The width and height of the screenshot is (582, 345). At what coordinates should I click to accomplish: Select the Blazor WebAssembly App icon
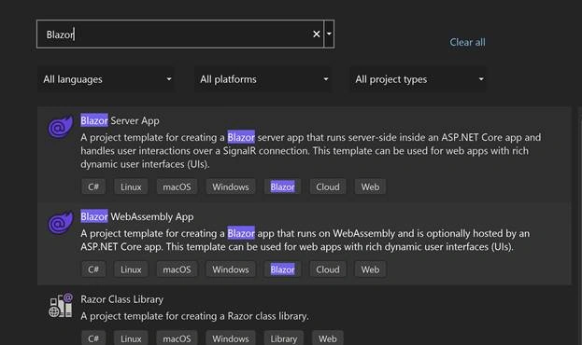(61, 222)
